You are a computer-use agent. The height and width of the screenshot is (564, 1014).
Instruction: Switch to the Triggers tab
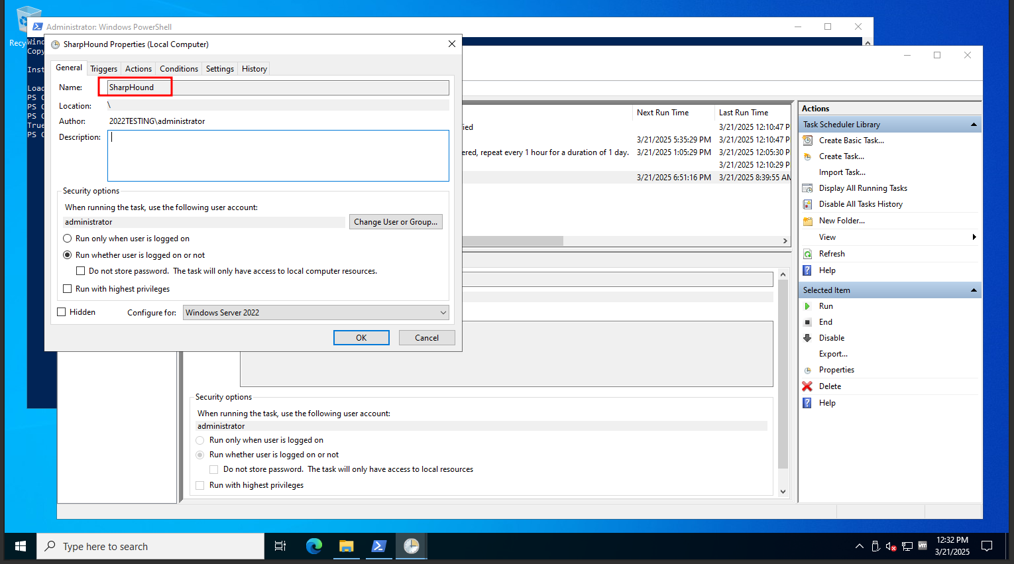click(103, 69)
